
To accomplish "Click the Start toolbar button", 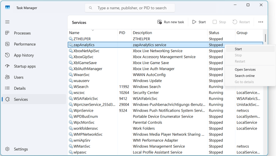I will pyautogui.click(x=199, y=22).
